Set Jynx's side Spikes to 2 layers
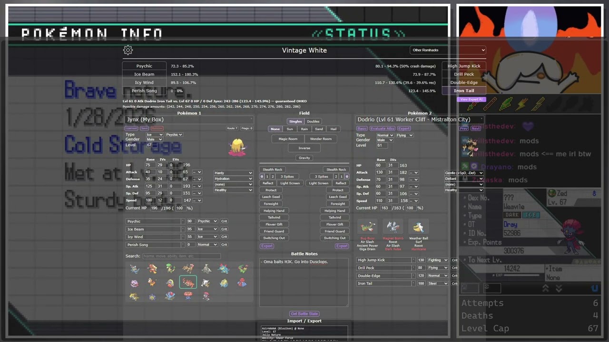The image size is (609, 342). 273,176
